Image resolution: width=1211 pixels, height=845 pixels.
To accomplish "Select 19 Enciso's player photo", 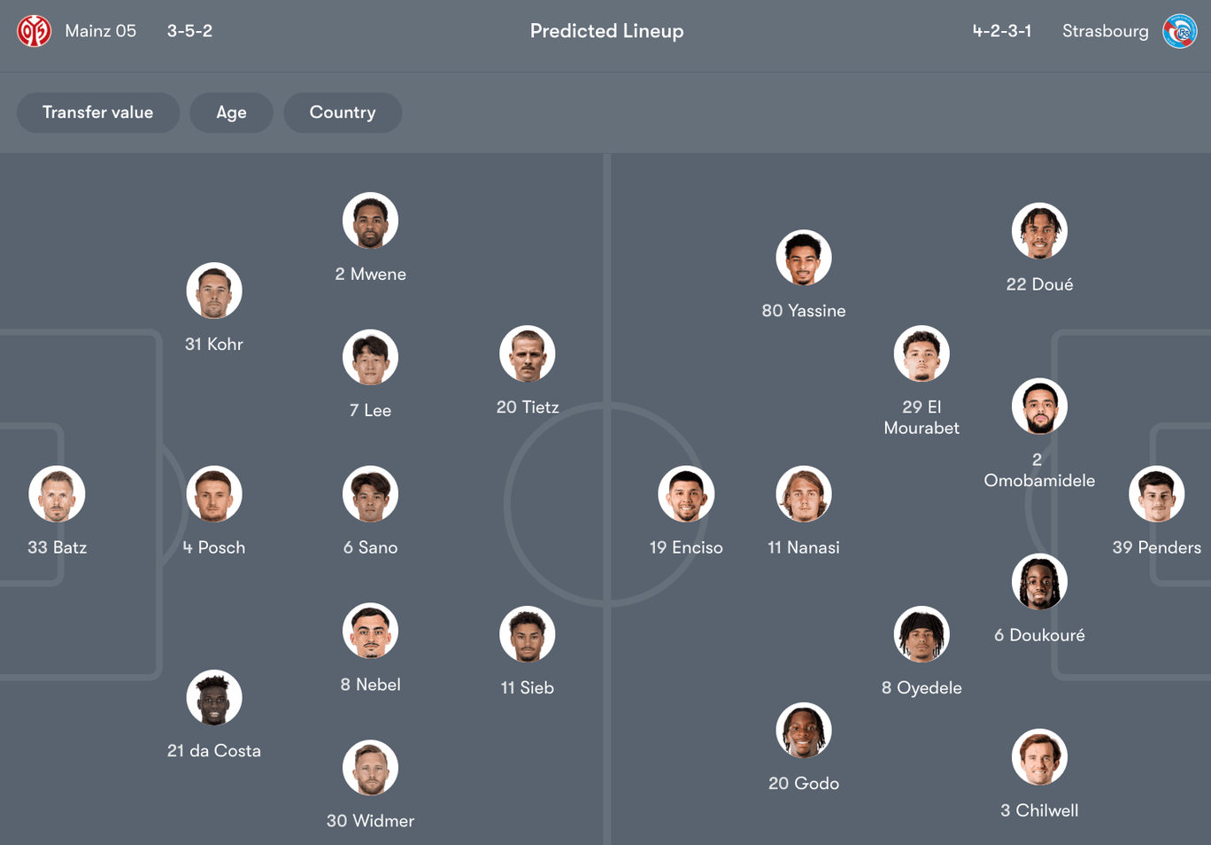I will pos(686,494).
